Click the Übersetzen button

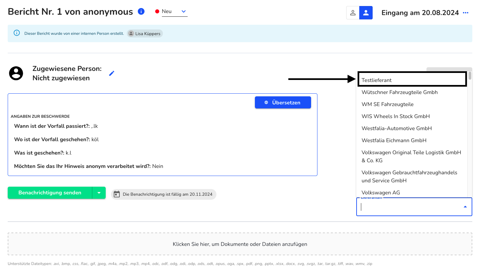(x=283, y=102)
